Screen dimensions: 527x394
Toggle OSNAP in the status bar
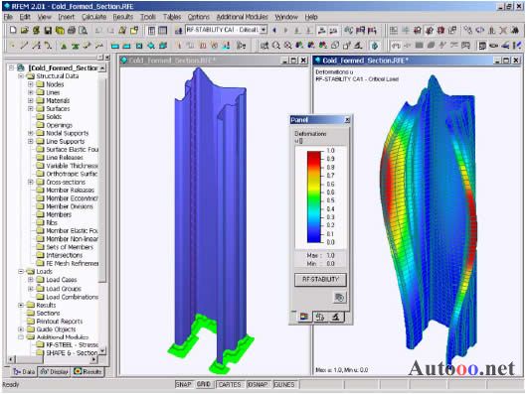coord(258,384)
